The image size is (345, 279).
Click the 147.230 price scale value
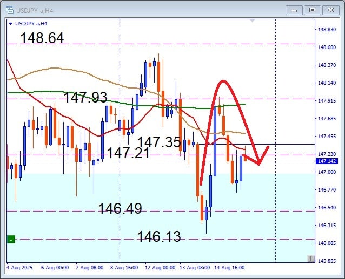[x=327, y=154]
